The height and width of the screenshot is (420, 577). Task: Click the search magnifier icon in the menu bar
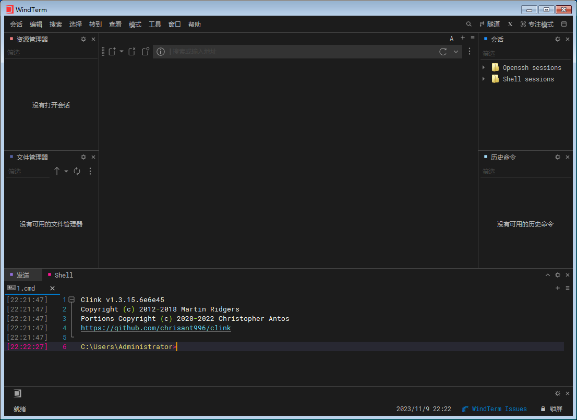point(468,25)
